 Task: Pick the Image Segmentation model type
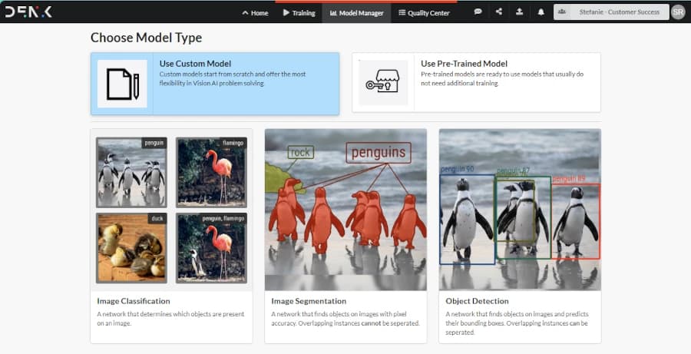pyautogui.click(x=309, y=301)
